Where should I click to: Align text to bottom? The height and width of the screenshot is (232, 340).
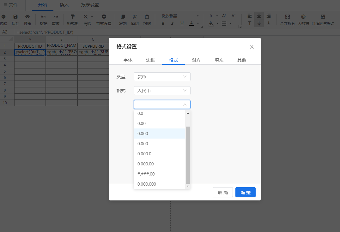point(269,23)
